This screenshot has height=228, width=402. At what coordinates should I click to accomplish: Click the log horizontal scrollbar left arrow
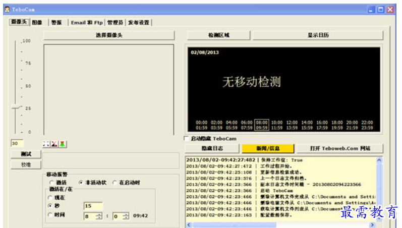click(189, 224)
